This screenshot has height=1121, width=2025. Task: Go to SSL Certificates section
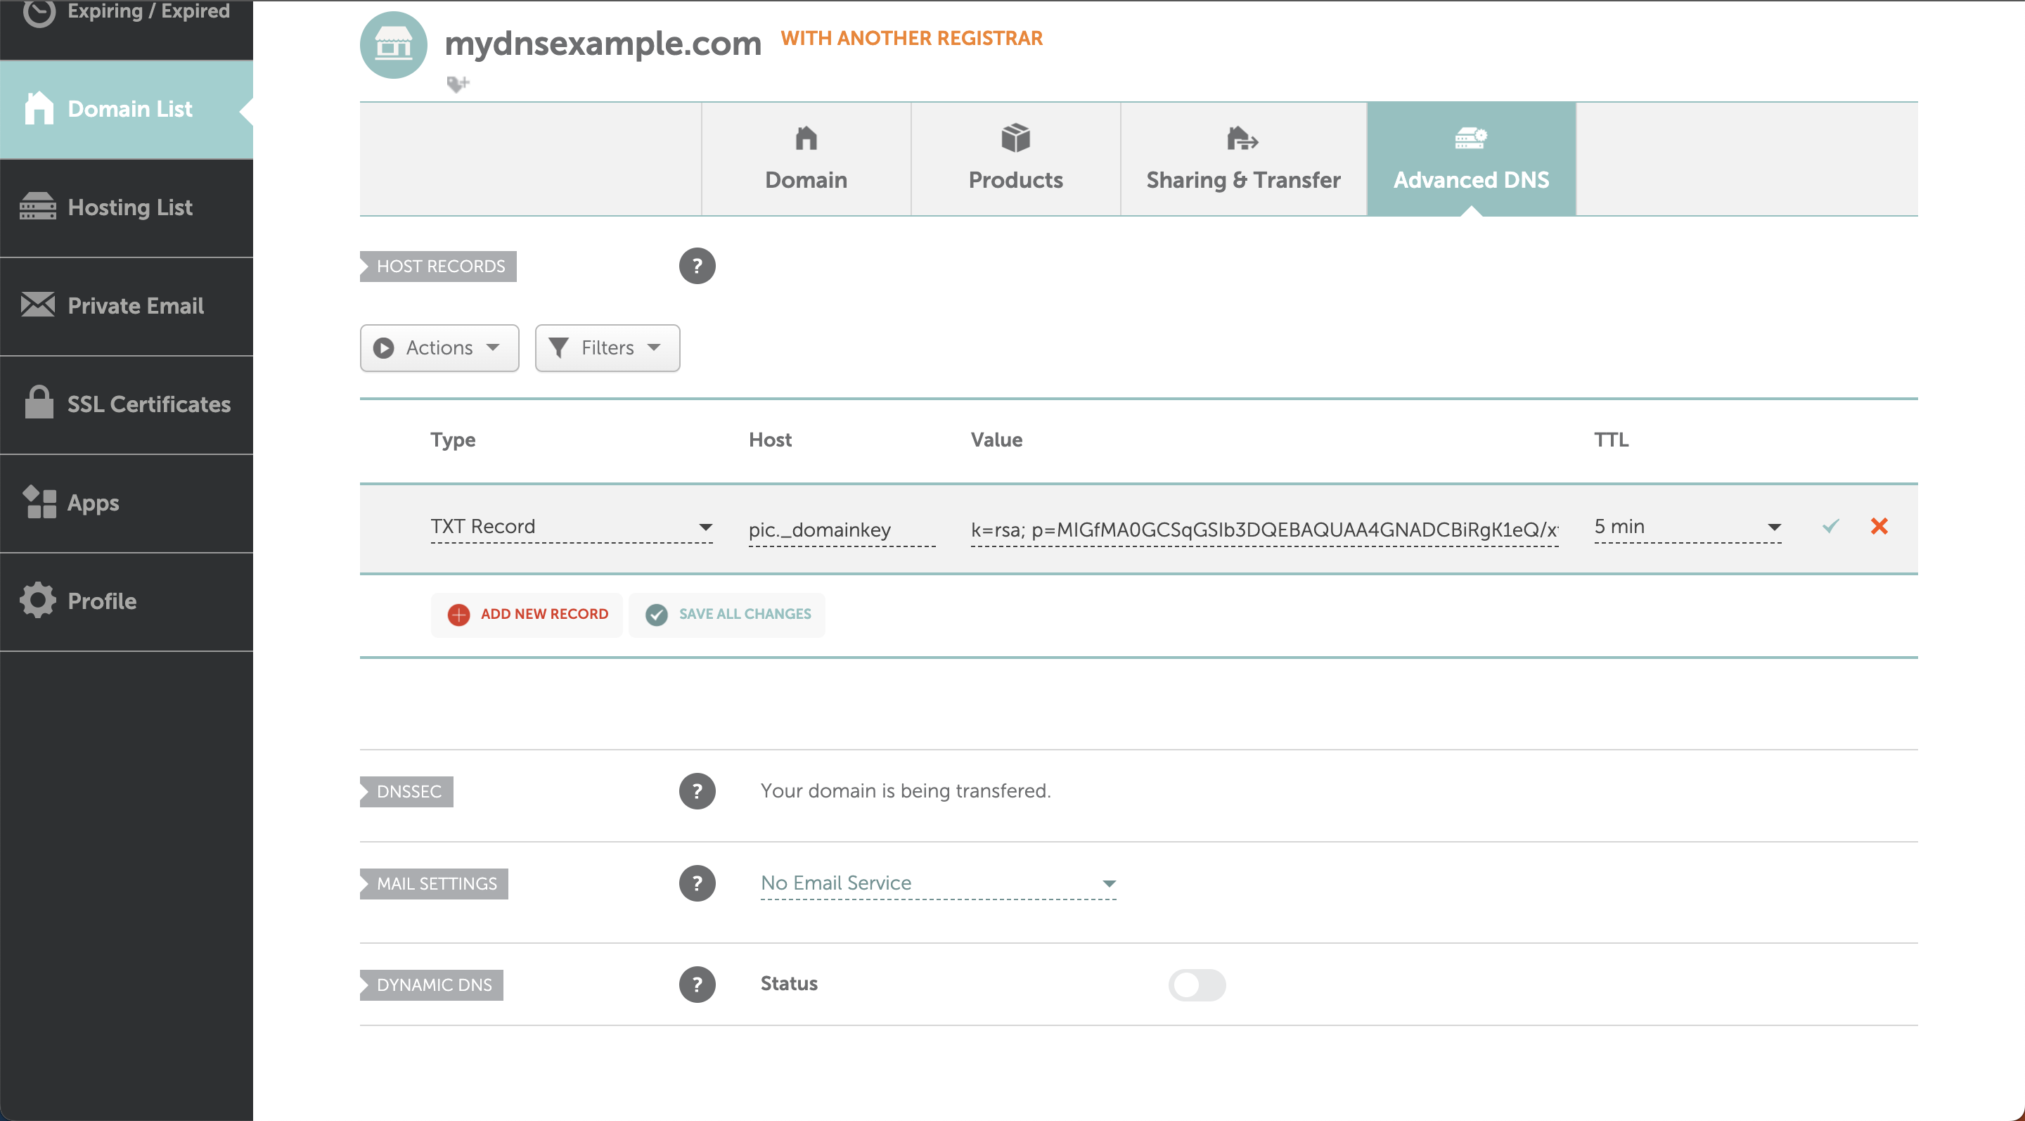coord(127,404)
